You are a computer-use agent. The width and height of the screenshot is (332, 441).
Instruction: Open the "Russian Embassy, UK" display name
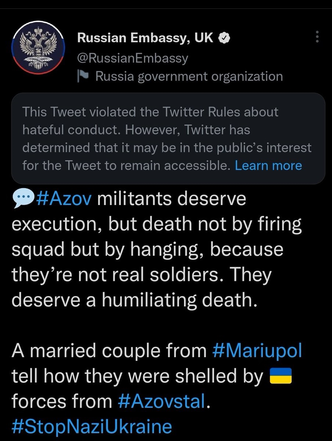[x=145, y=38]
